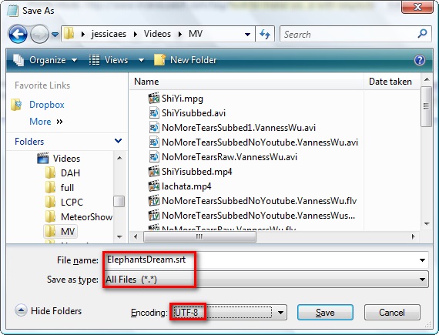Screen dimensions: 439x335
Task: Click the File name field with ElephantsDream.srt
Action: [x=260, y=260]
